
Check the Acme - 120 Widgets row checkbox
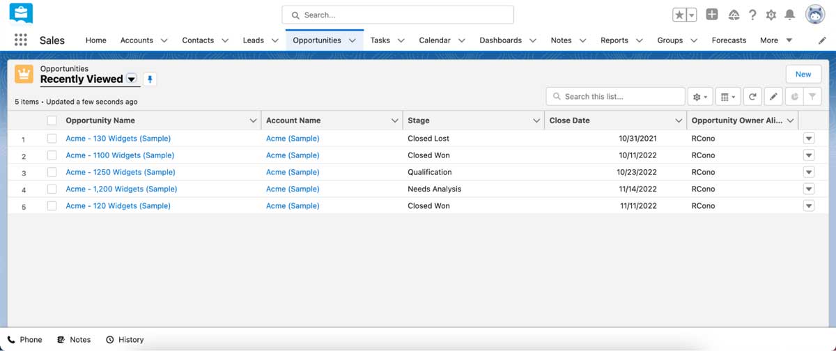[x=52, y=205]
